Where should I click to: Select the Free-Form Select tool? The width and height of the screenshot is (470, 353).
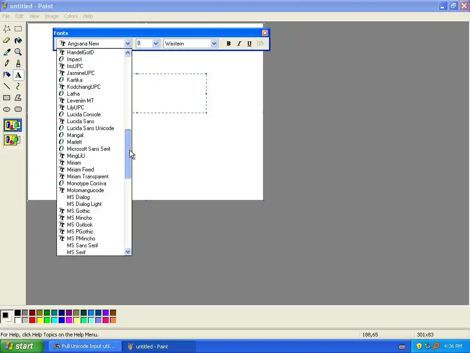(x=6, y=29)
